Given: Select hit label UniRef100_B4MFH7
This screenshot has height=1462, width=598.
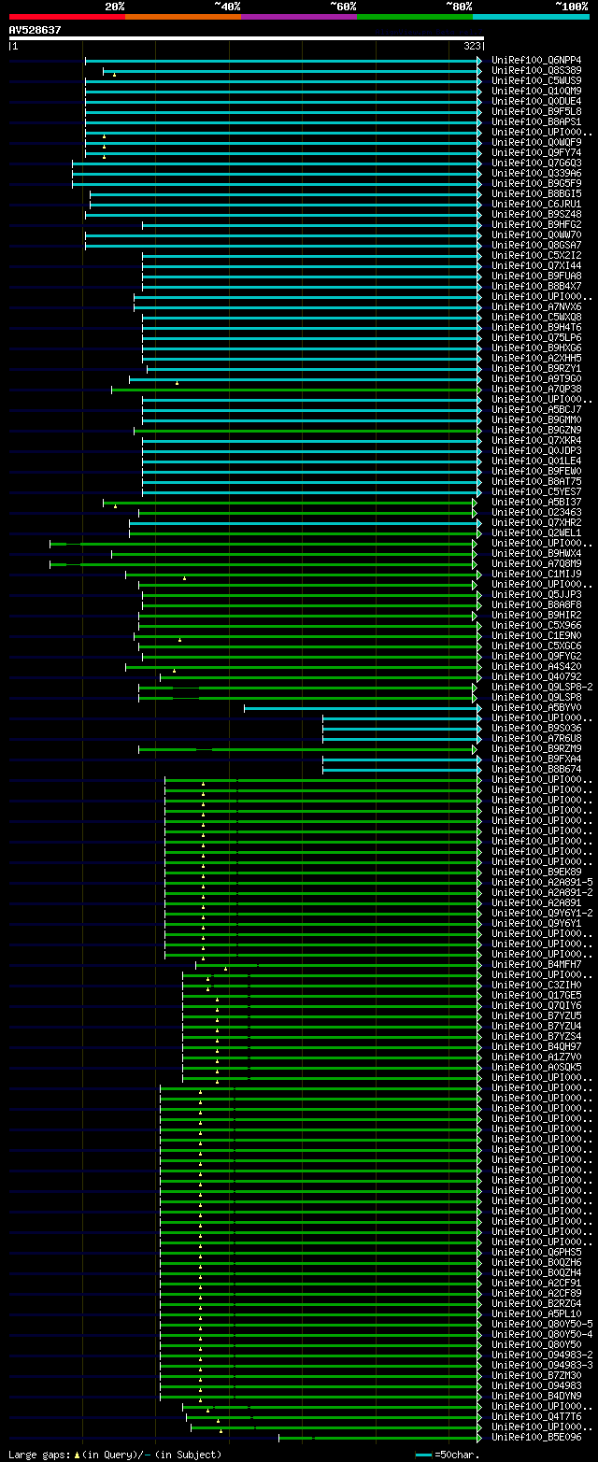Looking at the screenshot, I should (x=536, y=965).
